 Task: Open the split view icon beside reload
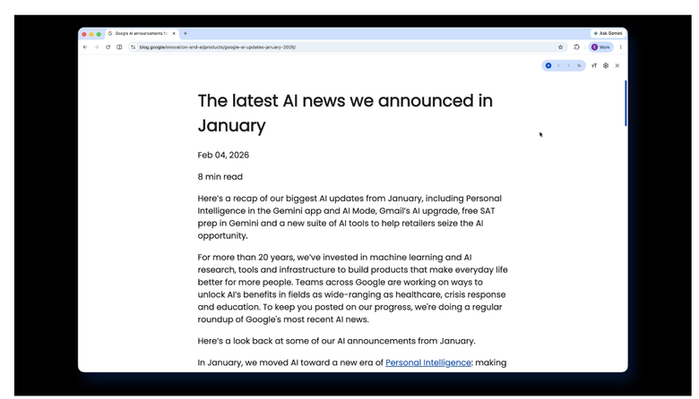click(x=119, y=47)
